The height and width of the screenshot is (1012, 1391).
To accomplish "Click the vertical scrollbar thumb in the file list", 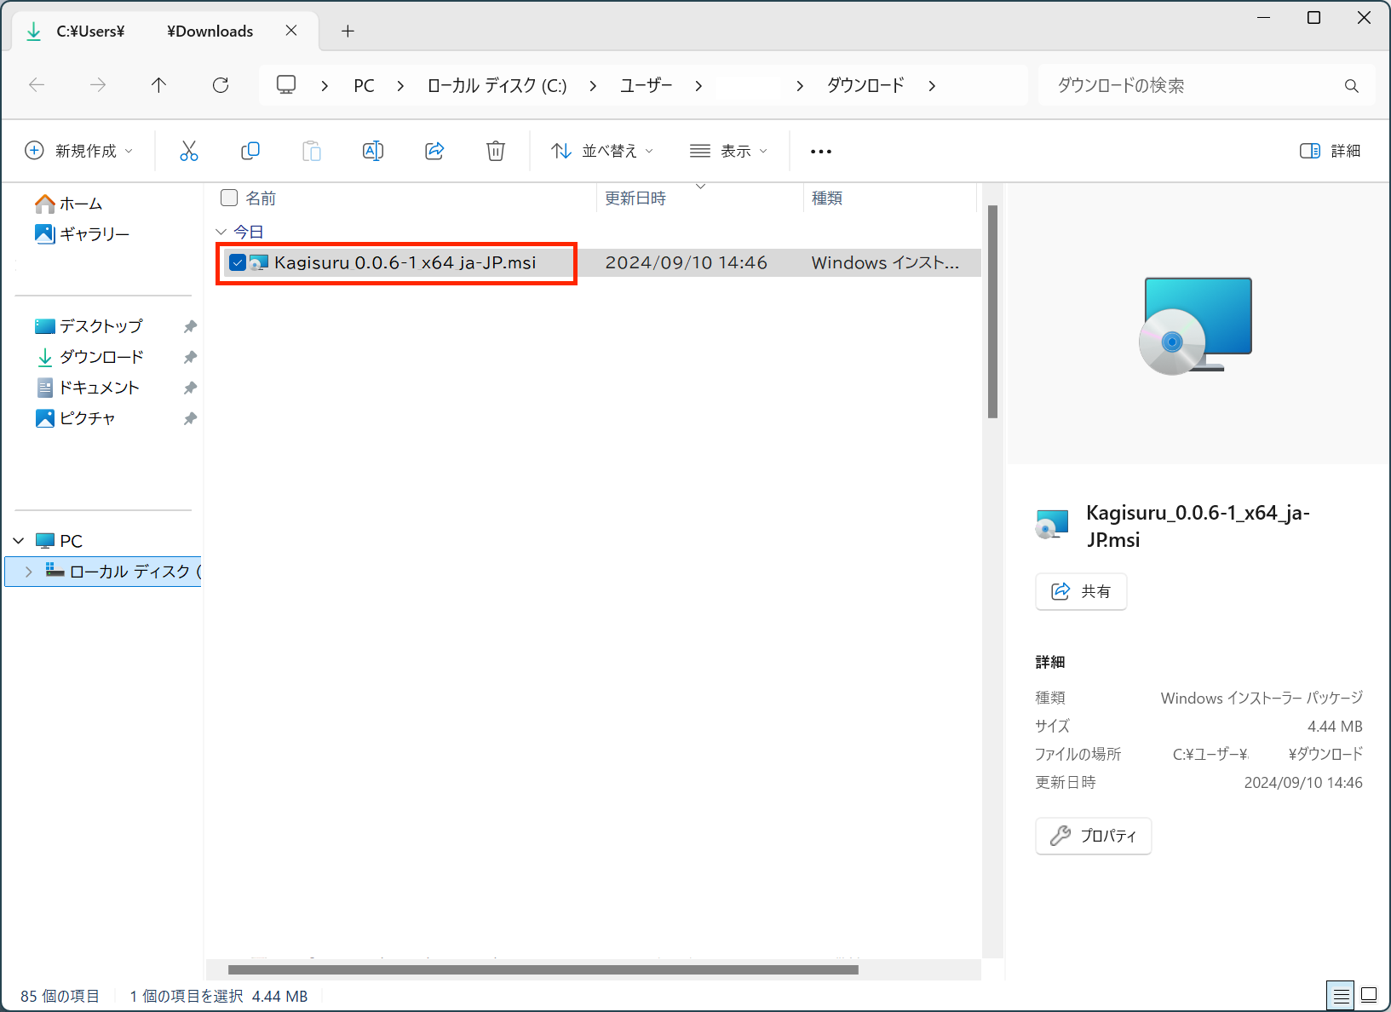I will pyautogui.click(x=992, y=312).
